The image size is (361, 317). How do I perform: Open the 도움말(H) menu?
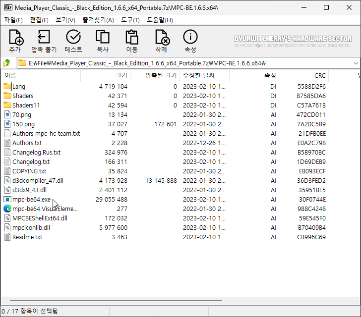pos(160,20)
